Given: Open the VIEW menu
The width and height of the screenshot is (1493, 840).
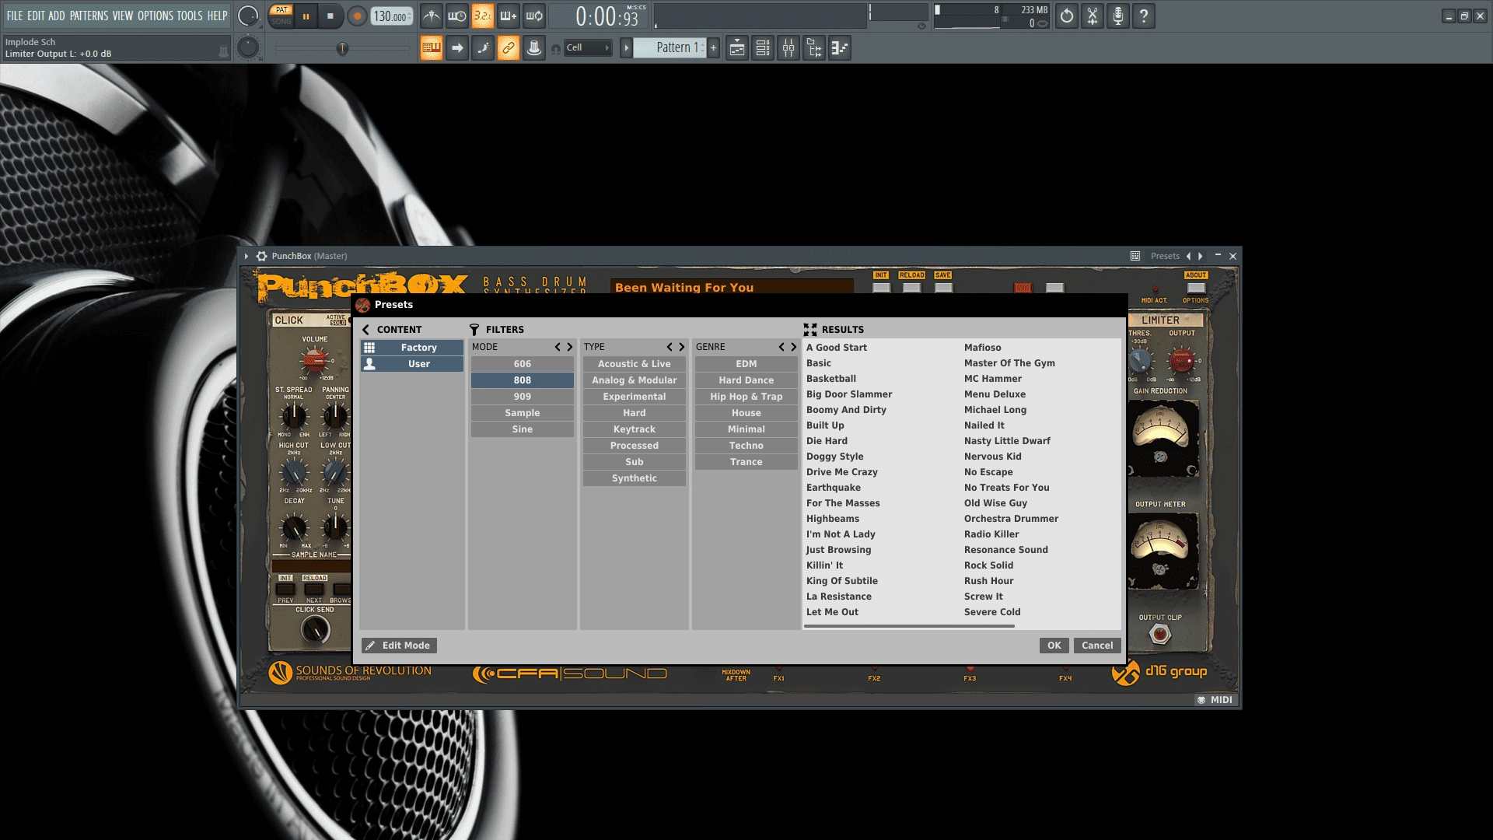Looking at the screenshot, I should pyautogui.click(x=123, y=16).
